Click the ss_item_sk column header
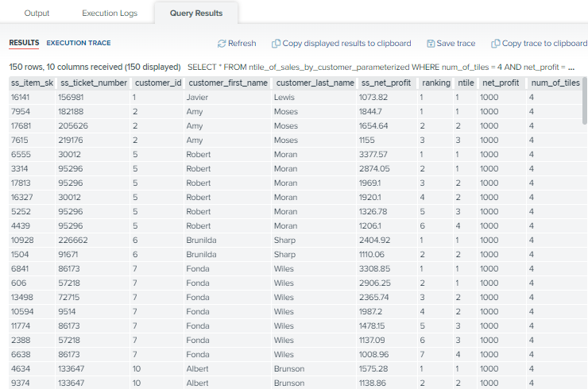Image resolution: width=588 pixels, height=389 pixels. pos(32,83)
